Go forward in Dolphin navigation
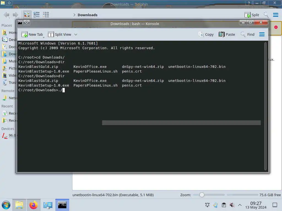The width and height of the screenshot is (282, 211). pos(15,15)
